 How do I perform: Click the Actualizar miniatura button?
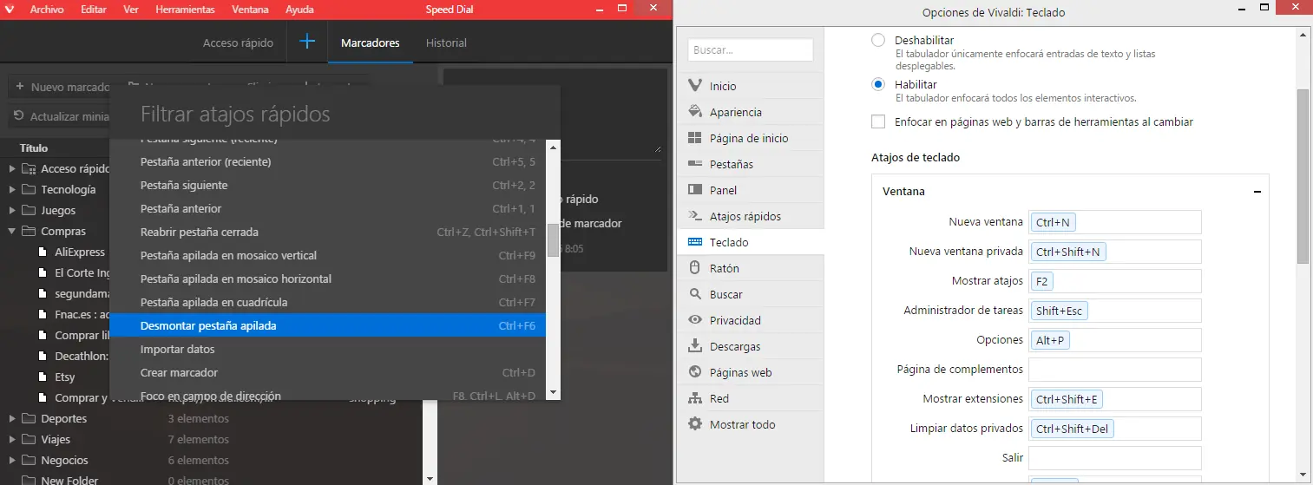coord(62,116)
